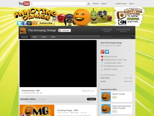Click the Featured Store Offers heading
The width and height of the screenshot is (154, 116).
pyautogui.click(x=109, y=89)
